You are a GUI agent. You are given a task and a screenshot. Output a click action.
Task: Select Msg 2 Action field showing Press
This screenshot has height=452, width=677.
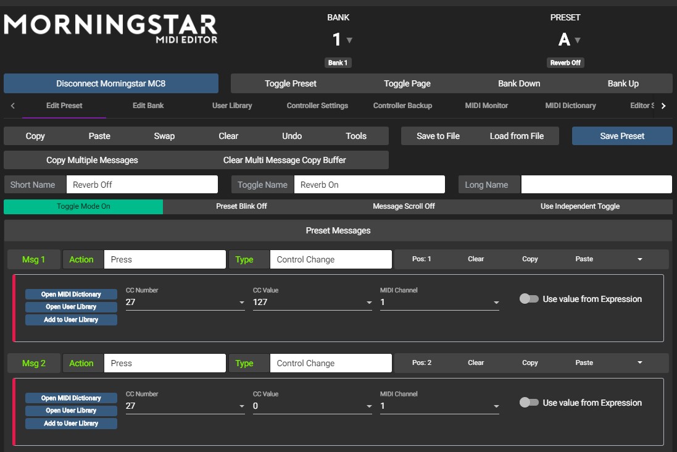coord(165,363)
